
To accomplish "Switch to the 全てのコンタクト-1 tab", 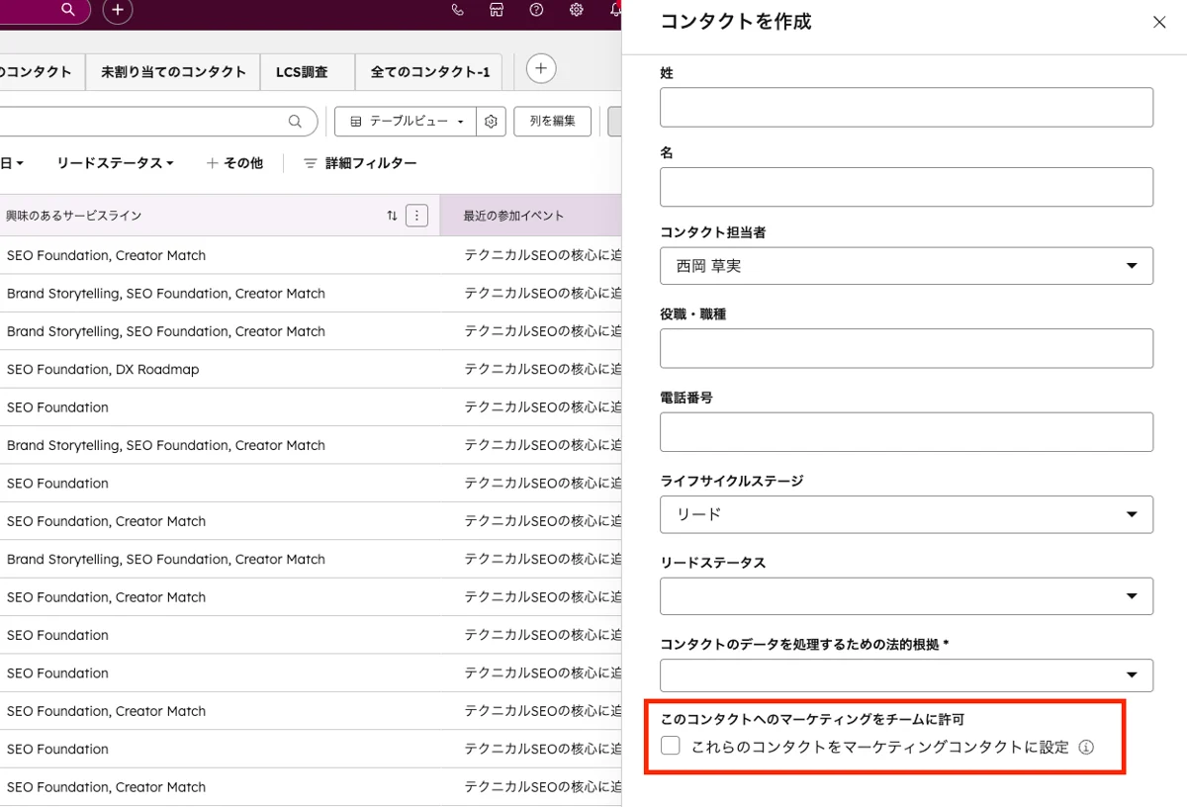I will (427, 71).
